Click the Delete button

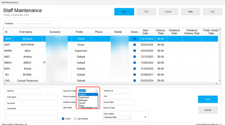168,12
